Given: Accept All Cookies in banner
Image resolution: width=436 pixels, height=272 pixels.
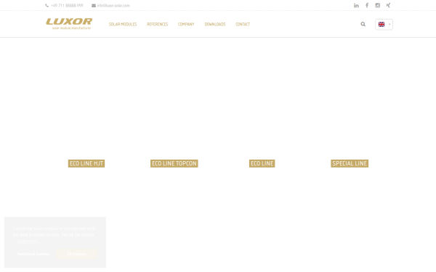Looking at the screenshot, I should point(77,254).
